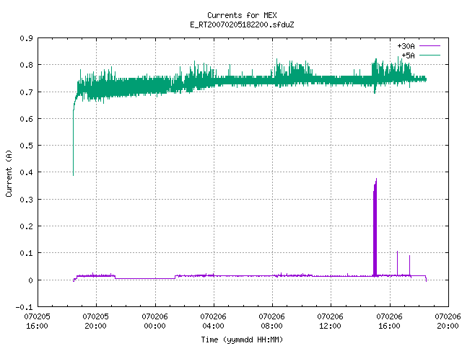Click the 'Time (yymmdd HH:MM)' x-axis label
This screenshot has height=346, width=462.
(x=242, y=340)
